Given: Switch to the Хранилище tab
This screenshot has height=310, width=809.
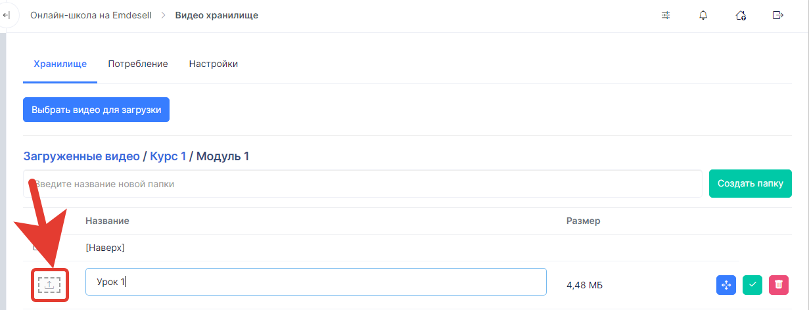Looking at the screenshot, I should [60, 64].
